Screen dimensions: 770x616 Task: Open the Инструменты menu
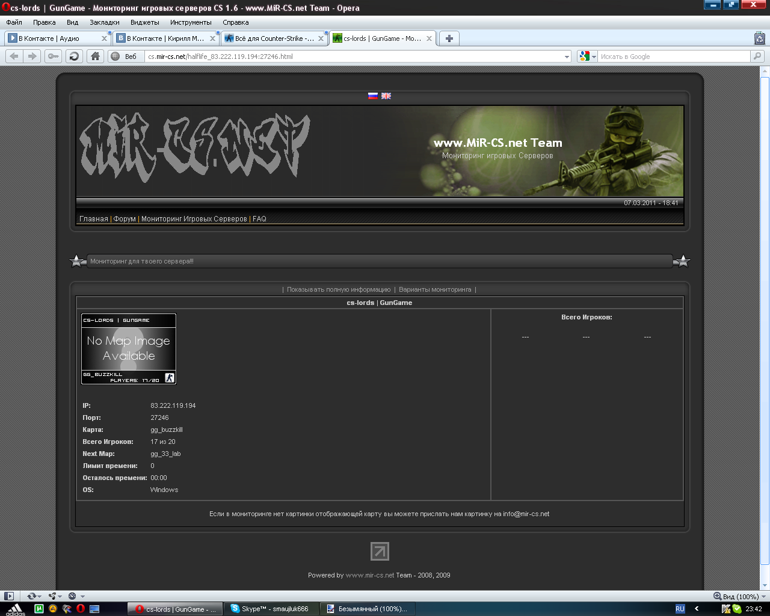191,22
